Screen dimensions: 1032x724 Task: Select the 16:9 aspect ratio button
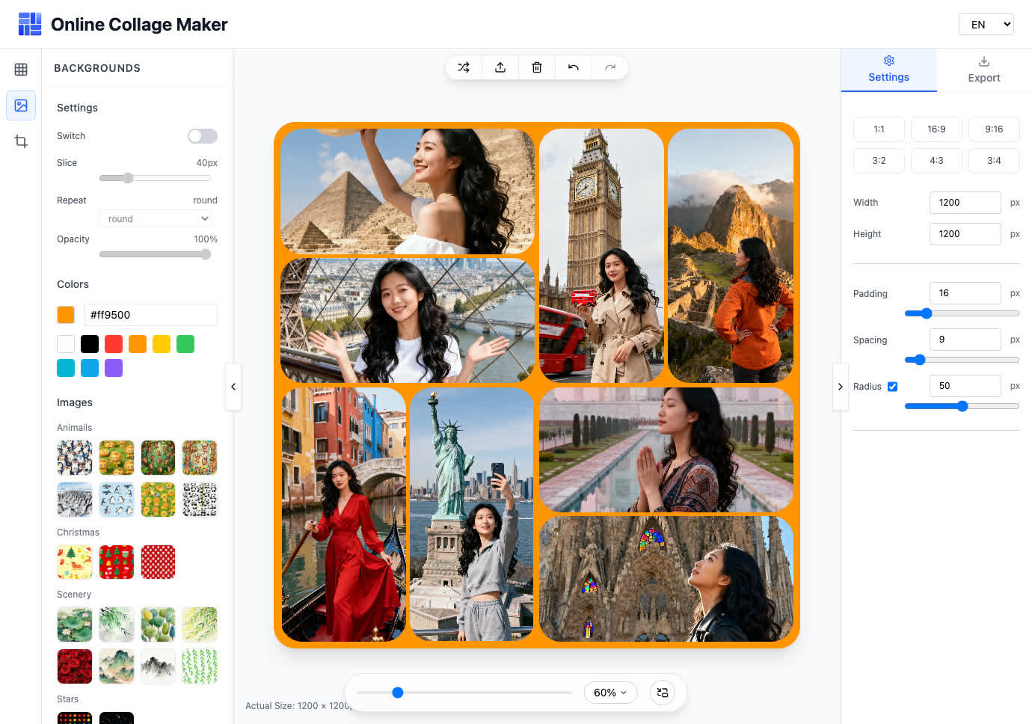pos(936,129)
